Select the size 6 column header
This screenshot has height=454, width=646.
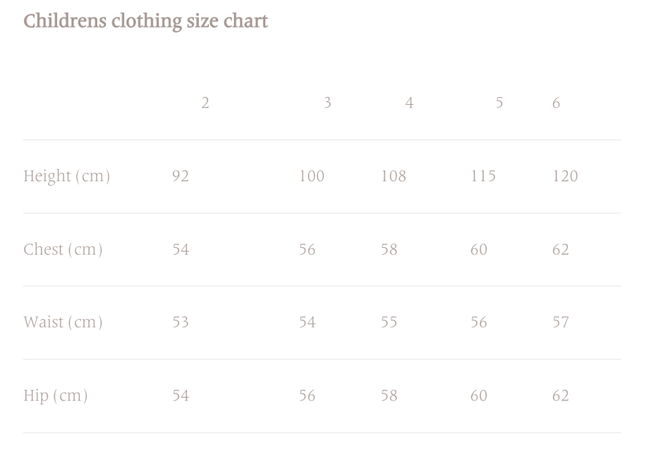pyautogui.click(x=556, y=103)
